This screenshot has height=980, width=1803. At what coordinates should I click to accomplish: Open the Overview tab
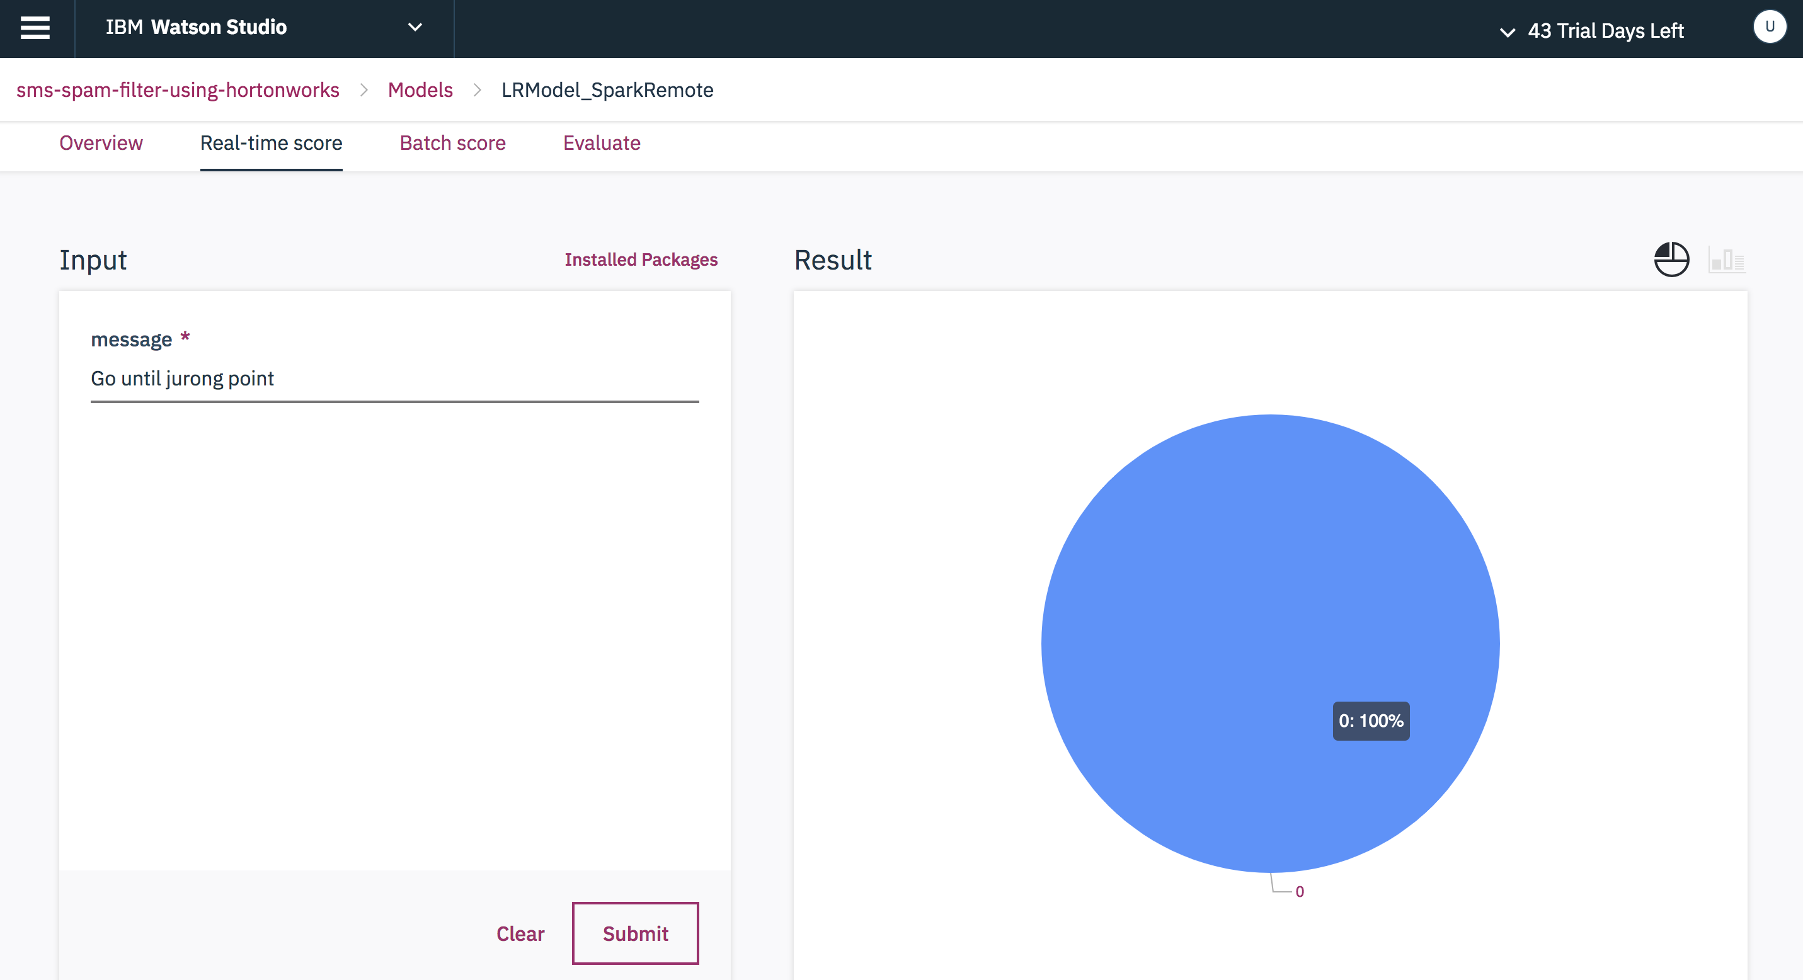pos(101,144)
